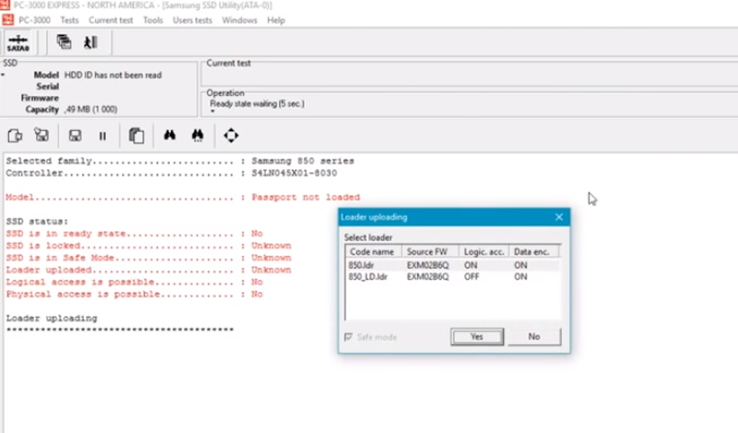Click the SATA0 port icon
The height and width of the screenshot is (433, 738).
click(x=18, y=43)
